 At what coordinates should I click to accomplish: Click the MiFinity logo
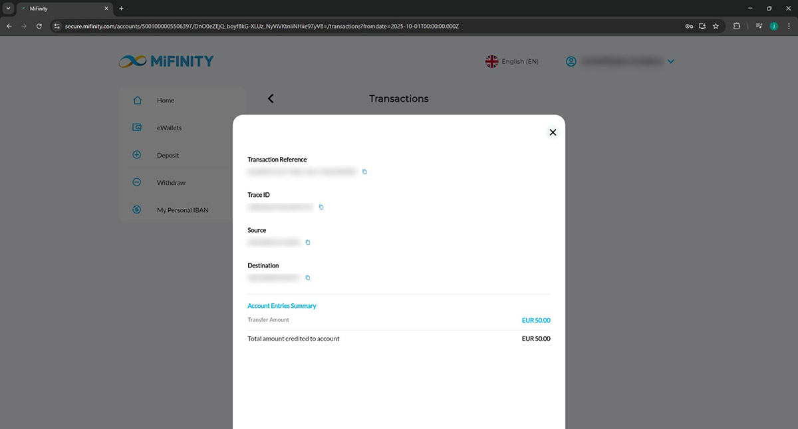click(x=166, y=61)
